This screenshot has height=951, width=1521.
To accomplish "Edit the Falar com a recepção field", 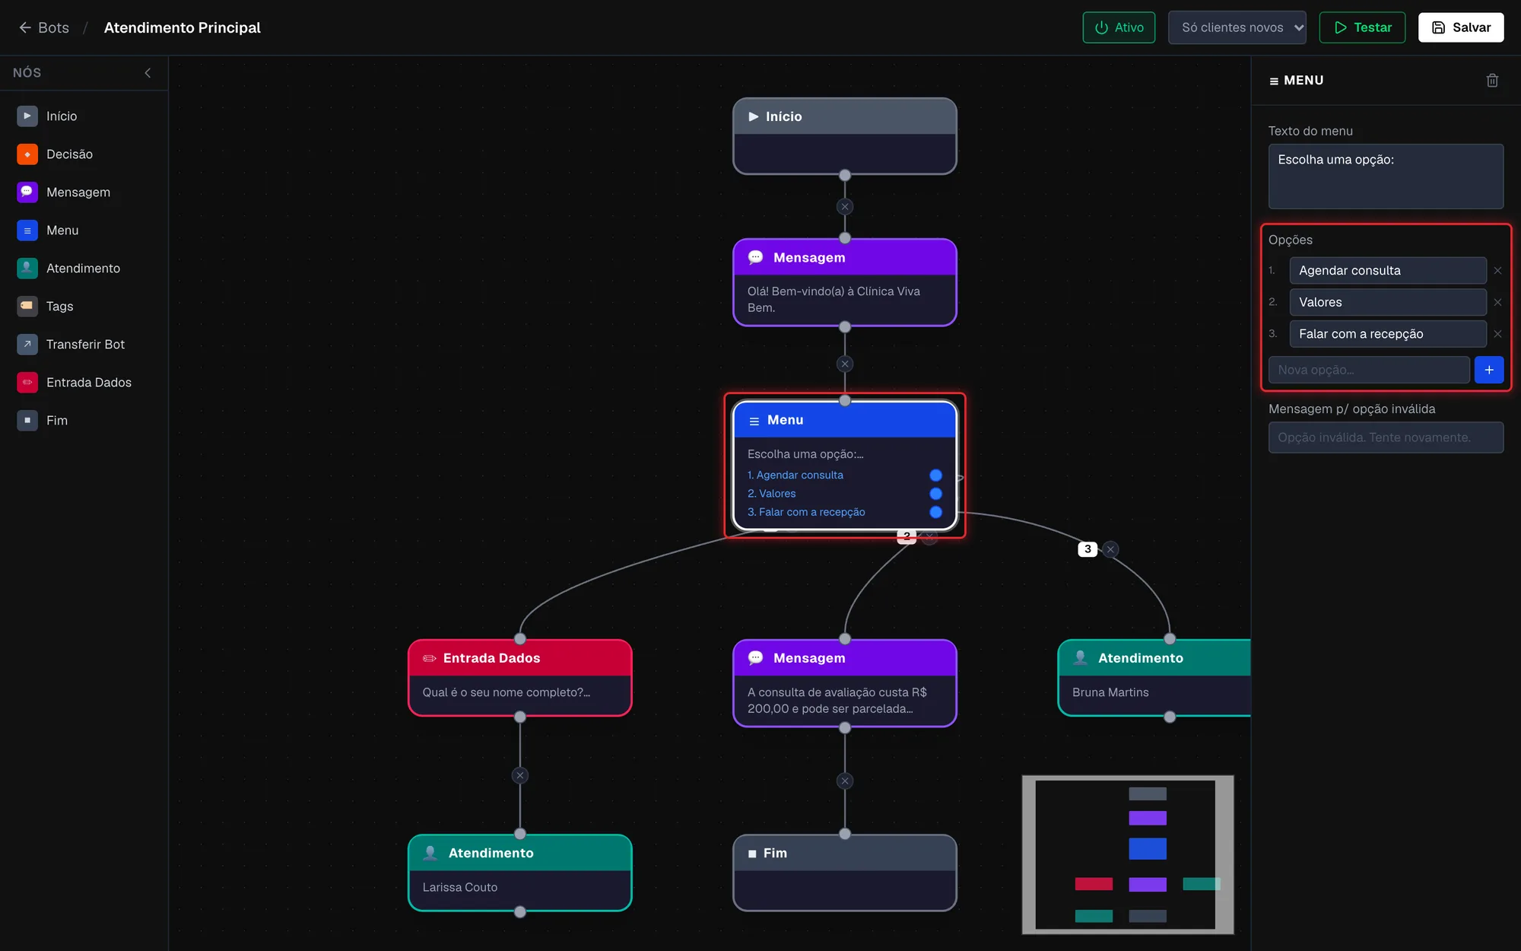I will 1388,334.
